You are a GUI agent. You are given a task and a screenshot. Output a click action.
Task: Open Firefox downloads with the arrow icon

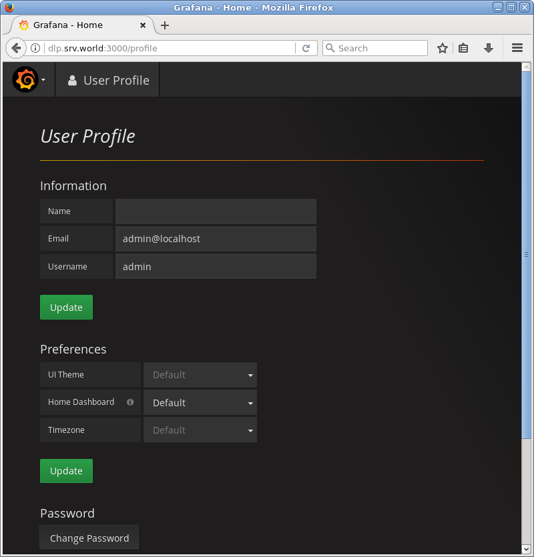click(x=488, y=47)
